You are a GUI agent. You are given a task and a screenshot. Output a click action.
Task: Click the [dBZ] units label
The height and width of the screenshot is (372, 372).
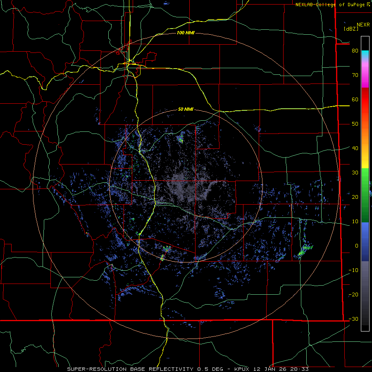click(x=351, y=29)
